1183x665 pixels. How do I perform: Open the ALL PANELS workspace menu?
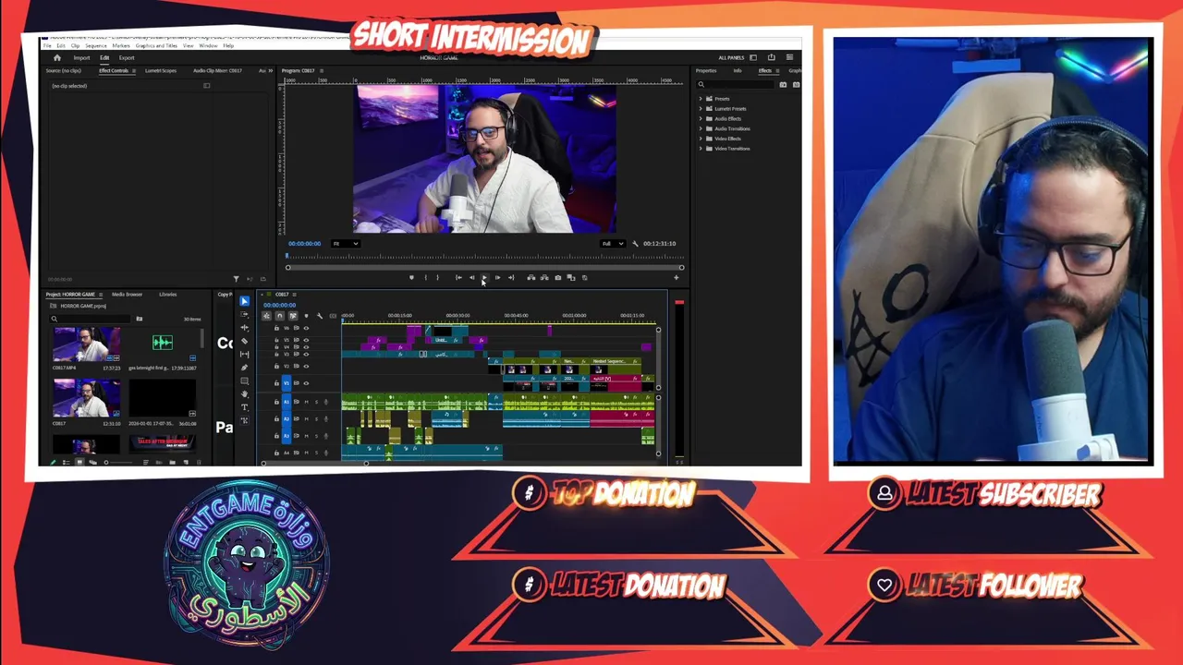click(732, 57)
